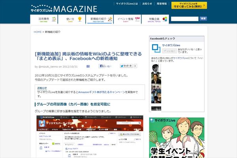Click the 検索 search button
The image size is (237, 158).
click(x=203, y=19)
